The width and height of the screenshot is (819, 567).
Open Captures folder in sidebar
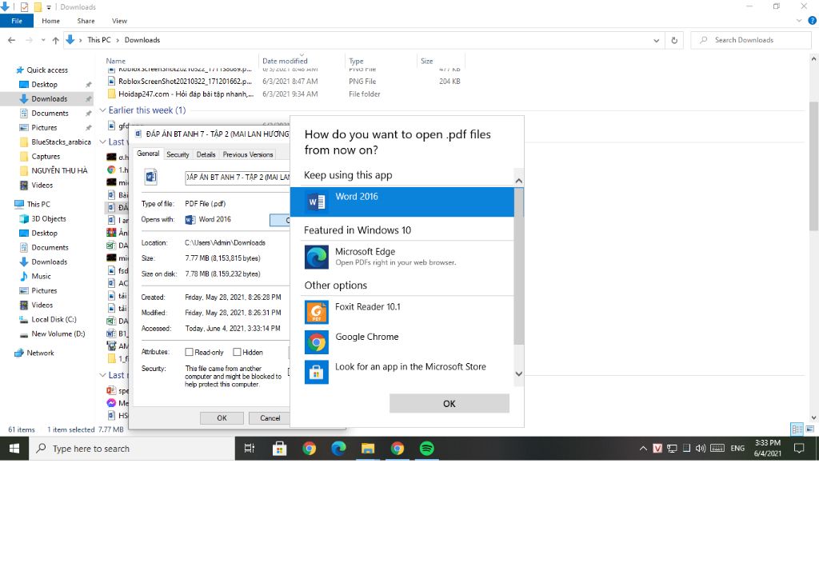(x=46, y=157)
